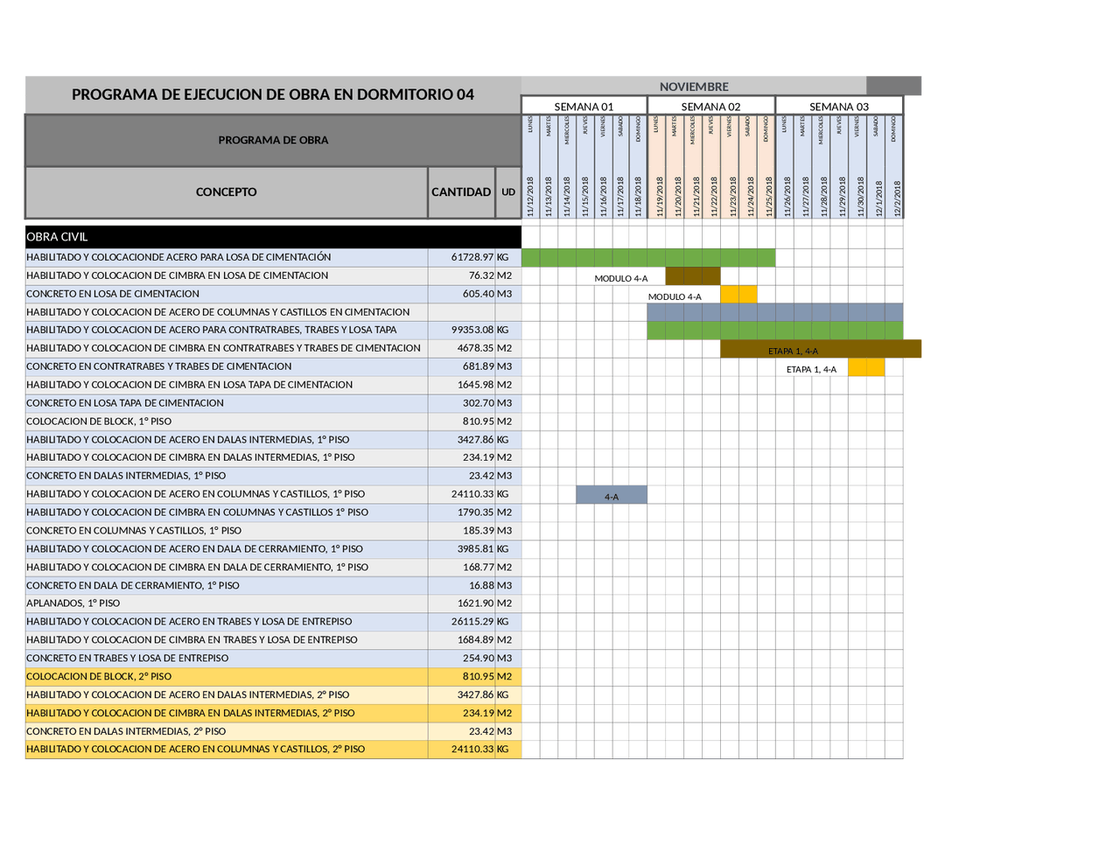Select the green acero para losa Gantt bar

tap(647, 256)
